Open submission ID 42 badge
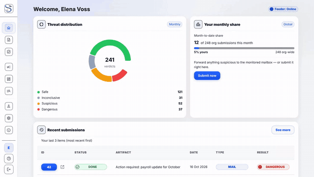The height and width of the screenshot is (177, 314). pos(49,167)
